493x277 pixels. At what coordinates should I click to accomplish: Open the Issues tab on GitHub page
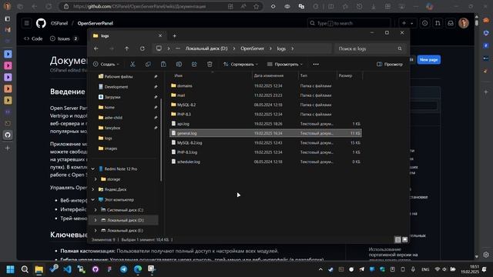point(64,38)
